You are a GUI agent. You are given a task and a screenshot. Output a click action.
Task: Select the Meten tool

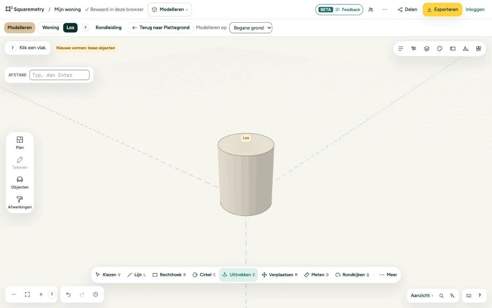(317, 275)
